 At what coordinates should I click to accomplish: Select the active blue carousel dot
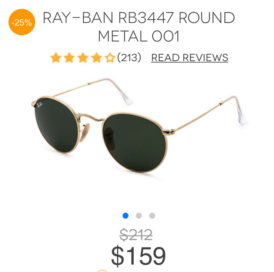[x=126, y=216]
